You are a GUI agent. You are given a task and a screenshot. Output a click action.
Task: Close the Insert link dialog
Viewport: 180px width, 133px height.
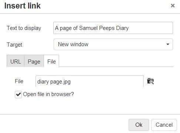[x=173, y=6]
